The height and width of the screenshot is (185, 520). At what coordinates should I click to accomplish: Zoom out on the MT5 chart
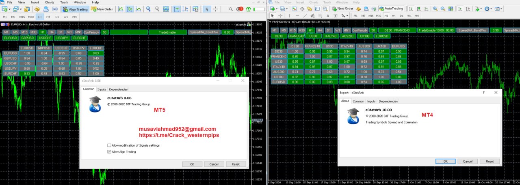157,9
